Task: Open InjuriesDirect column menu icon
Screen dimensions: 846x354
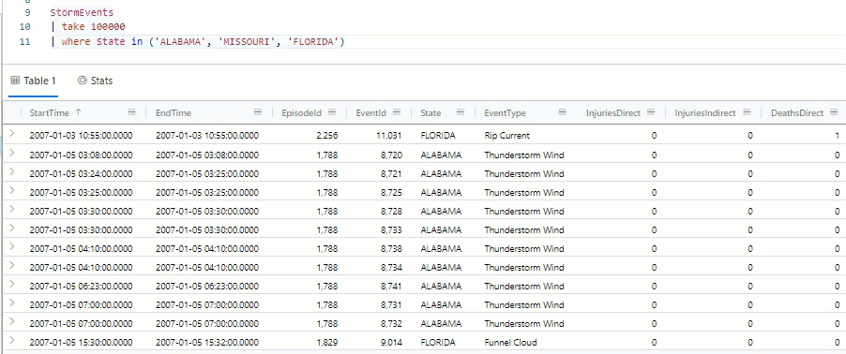Action: point(651,112)
